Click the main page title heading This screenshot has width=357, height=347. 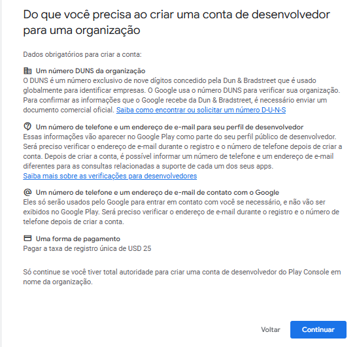(177, 22)
